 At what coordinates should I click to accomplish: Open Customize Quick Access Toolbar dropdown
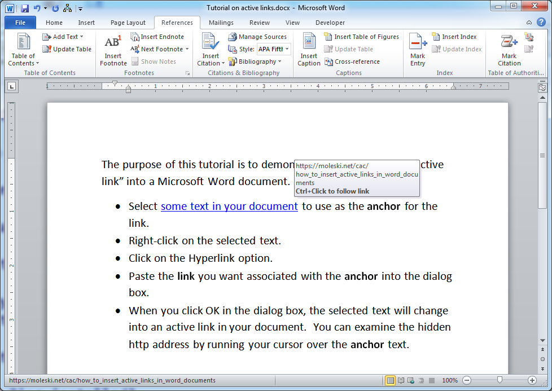[x=80, y=8]
